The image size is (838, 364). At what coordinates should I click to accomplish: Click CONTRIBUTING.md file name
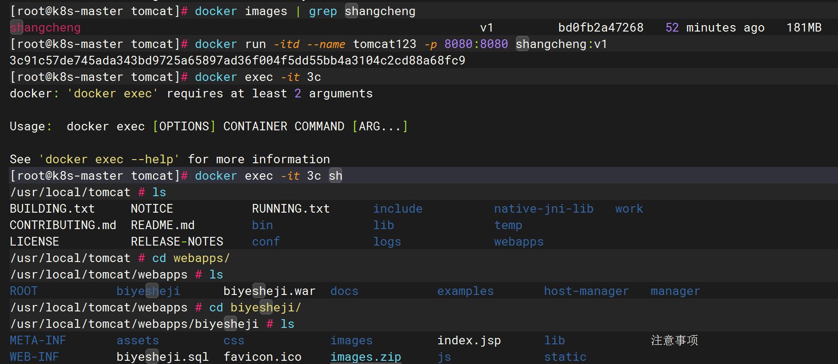coord(63,225)
